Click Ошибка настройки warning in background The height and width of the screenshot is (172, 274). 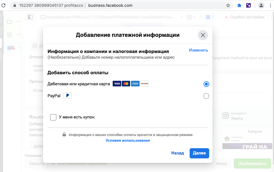[245, 17]
